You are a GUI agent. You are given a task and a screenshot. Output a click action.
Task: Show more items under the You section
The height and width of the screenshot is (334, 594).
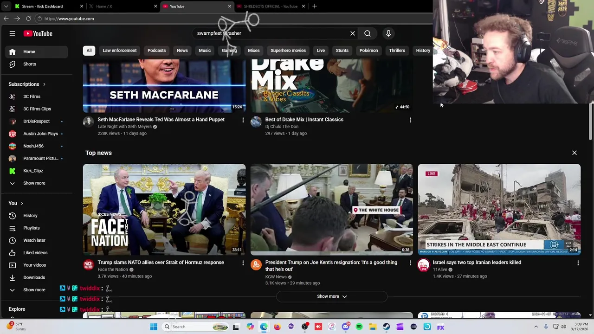coord(37,290)
